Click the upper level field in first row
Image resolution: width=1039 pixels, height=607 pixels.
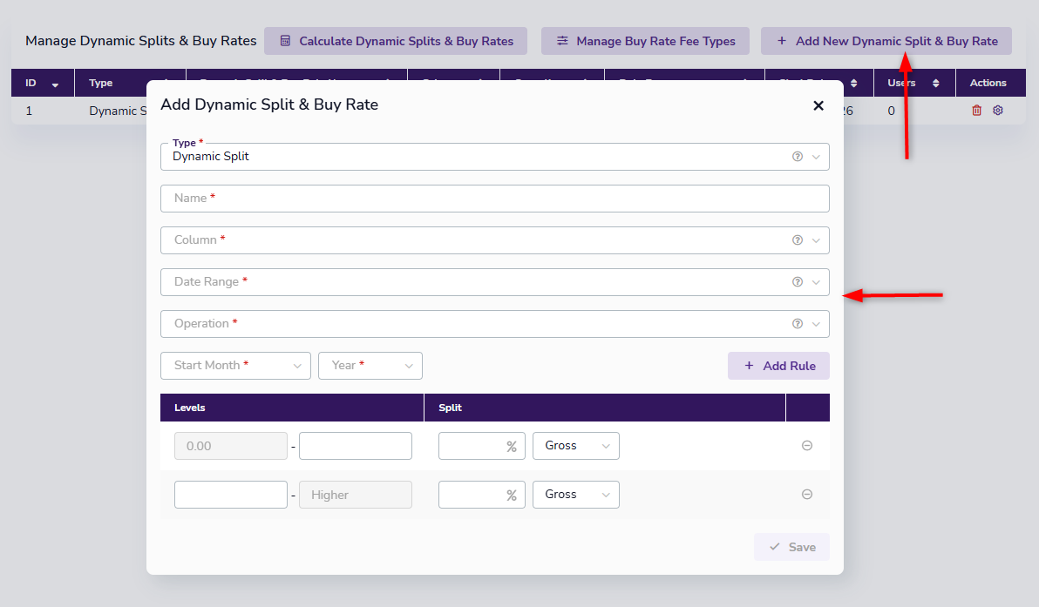click(x=355, y=446)
